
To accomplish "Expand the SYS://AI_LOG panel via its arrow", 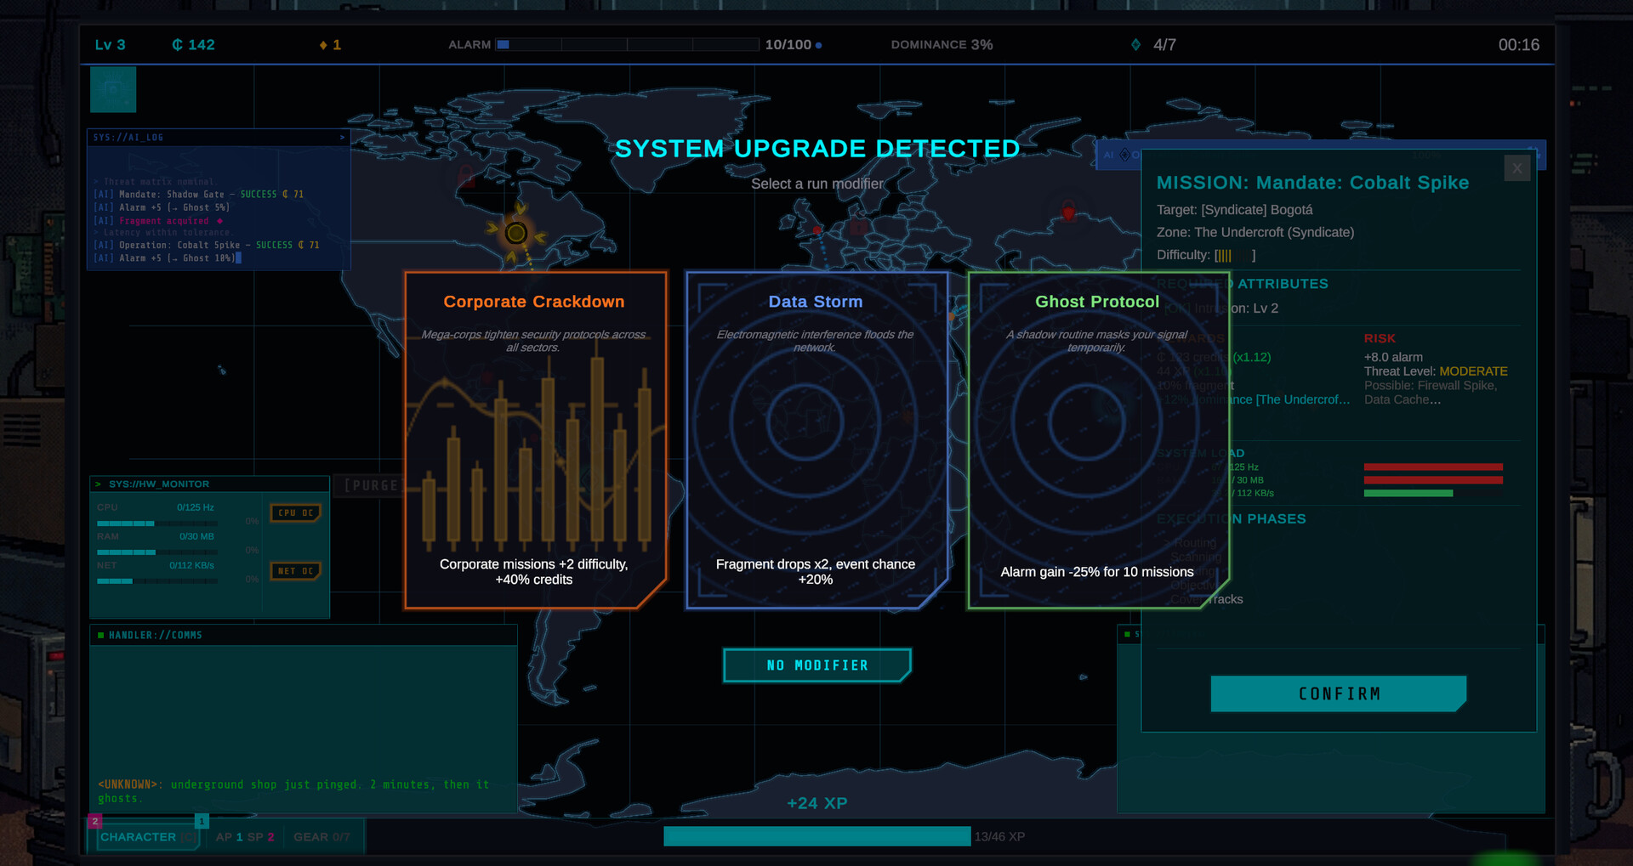I will [342, 137].
